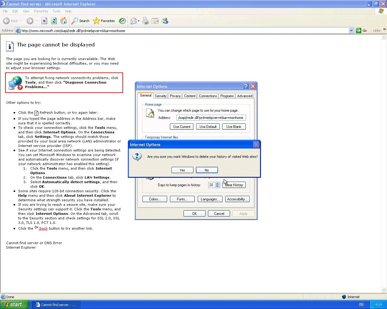Open the Fonts... settings button

click(182, 199)
